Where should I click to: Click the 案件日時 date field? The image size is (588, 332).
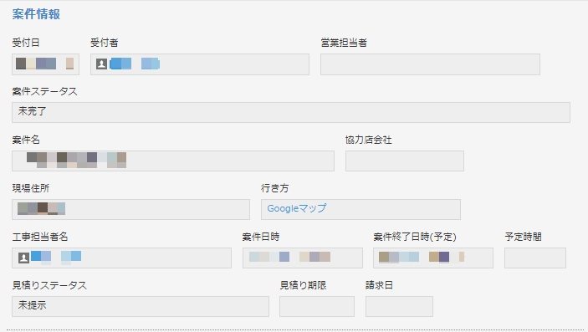tap(303, 258)
